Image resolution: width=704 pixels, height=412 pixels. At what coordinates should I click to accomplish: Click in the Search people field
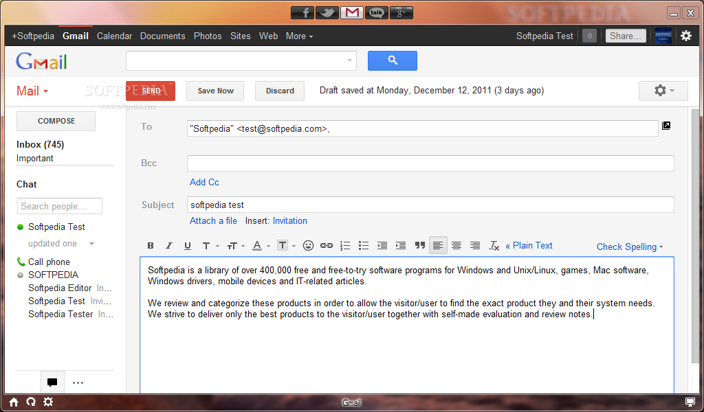pyautogui.click(x=60, y=206)
